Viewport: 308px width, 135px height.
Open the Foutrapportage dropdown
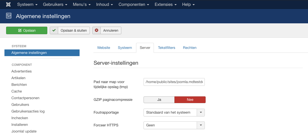pyautogui.click(x=174, y=112)
